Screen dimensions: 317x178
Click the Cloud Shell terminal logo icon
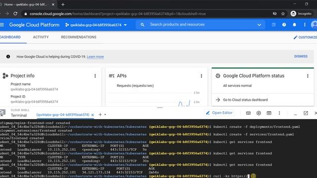tap(2, 113)
